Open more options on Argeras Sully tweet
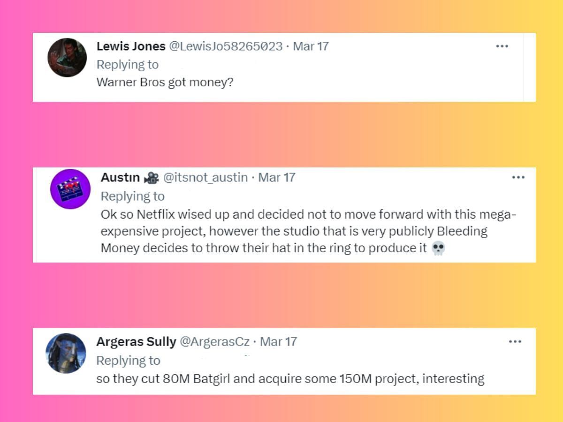Viewport: 563px width, 422px height. 515,341
